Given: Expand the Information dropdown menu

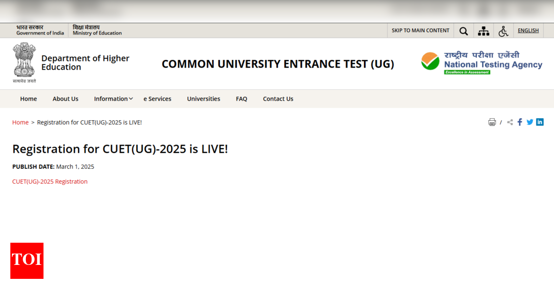Looking at the screenshot, I should tap(113, 99).
